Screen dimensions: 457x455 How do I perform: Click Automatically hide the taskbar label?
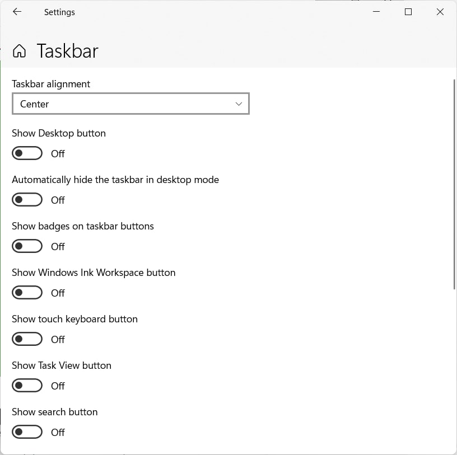point(115,180)
